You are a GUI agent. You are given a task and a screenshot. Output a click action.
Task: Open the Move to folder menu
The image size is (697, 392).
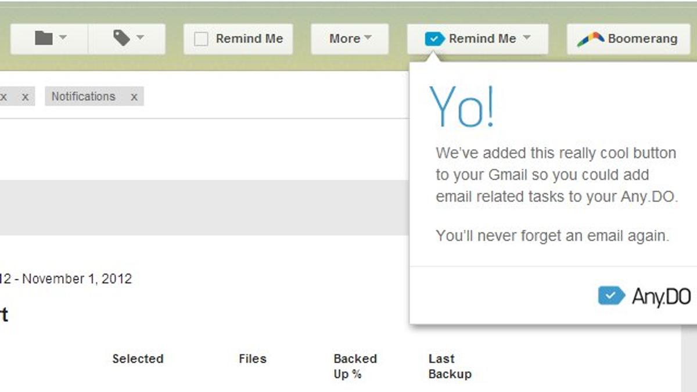pos(49,39)
